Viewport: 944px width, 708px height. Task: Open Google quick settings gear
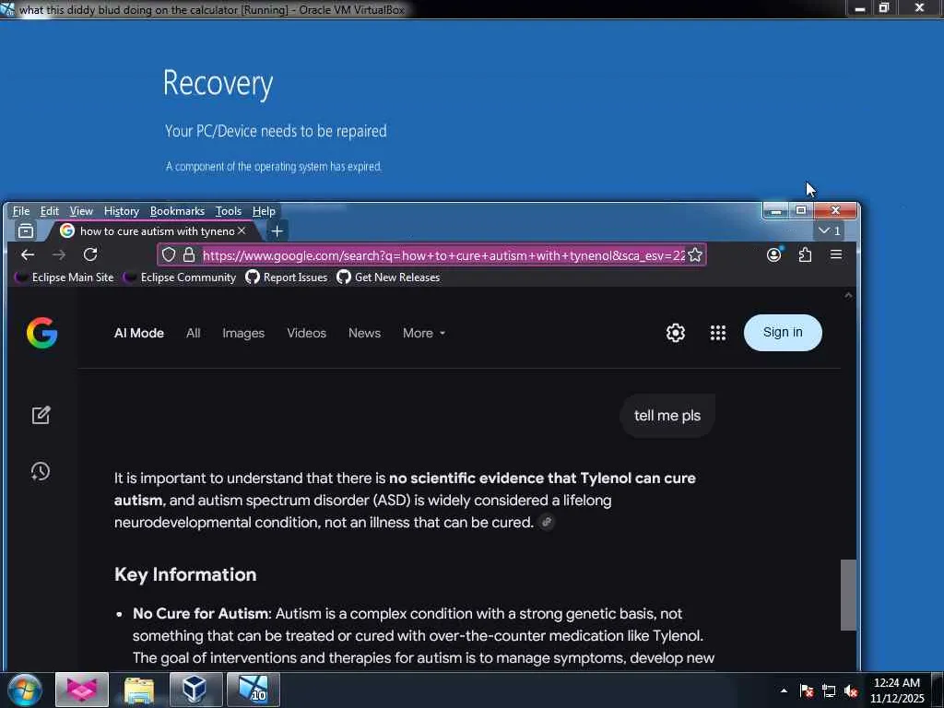(676, 333)
